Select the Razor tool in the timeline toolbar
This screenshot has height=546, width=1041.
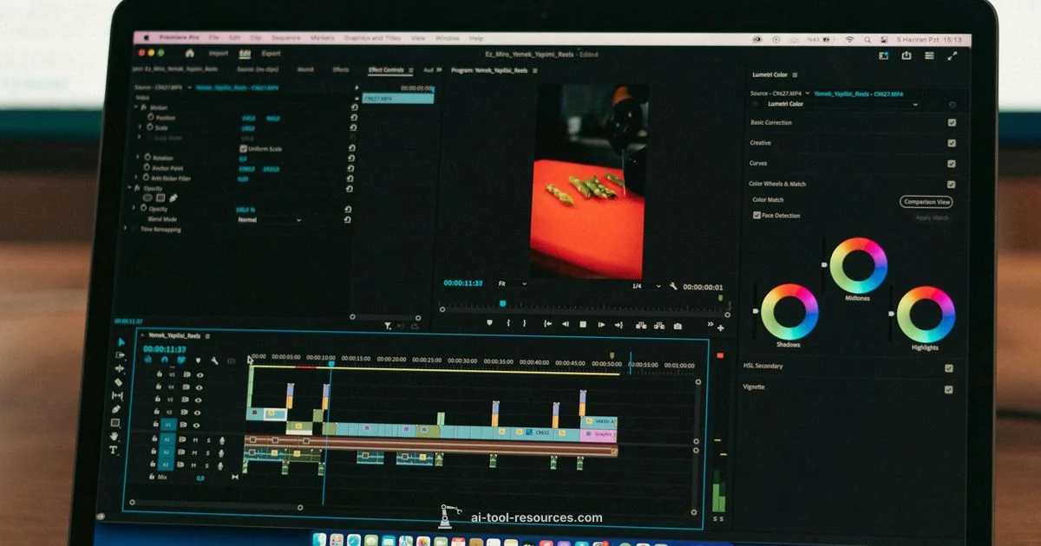point(119,381)
